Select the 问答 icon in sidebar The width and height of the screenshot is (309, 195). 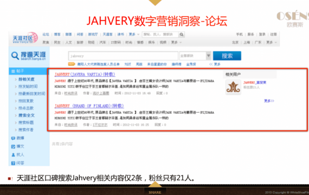pyautogui.click(x=13, y=163)
